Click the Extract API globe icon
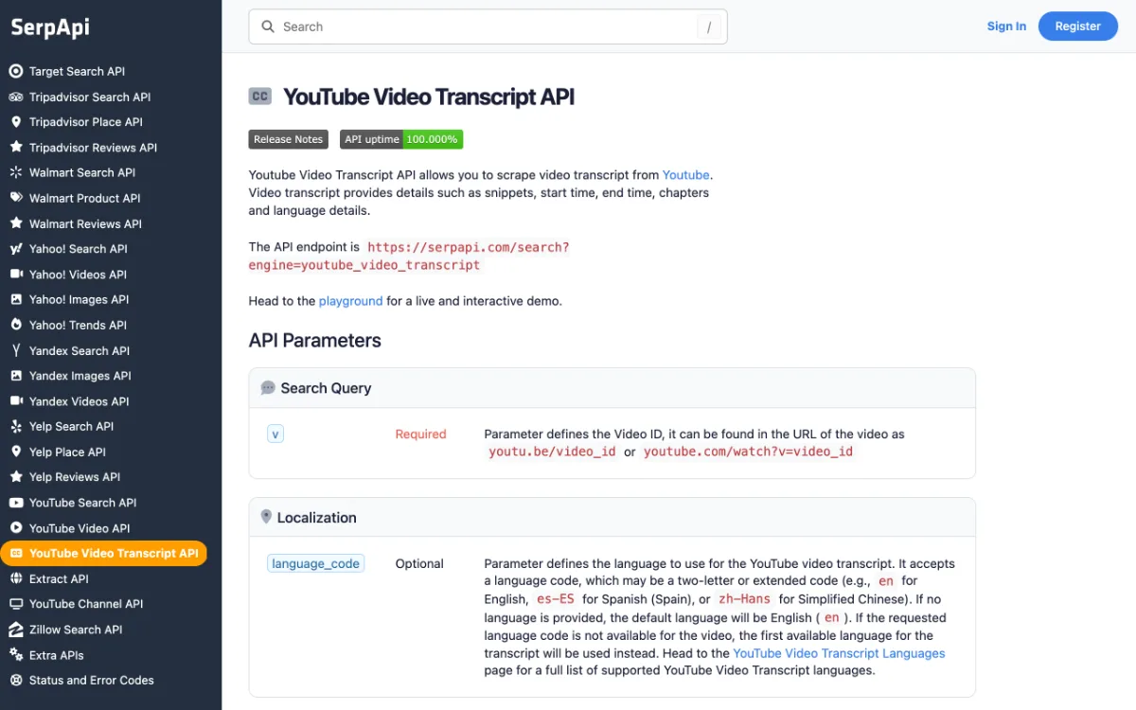 (x=15, y=578)
